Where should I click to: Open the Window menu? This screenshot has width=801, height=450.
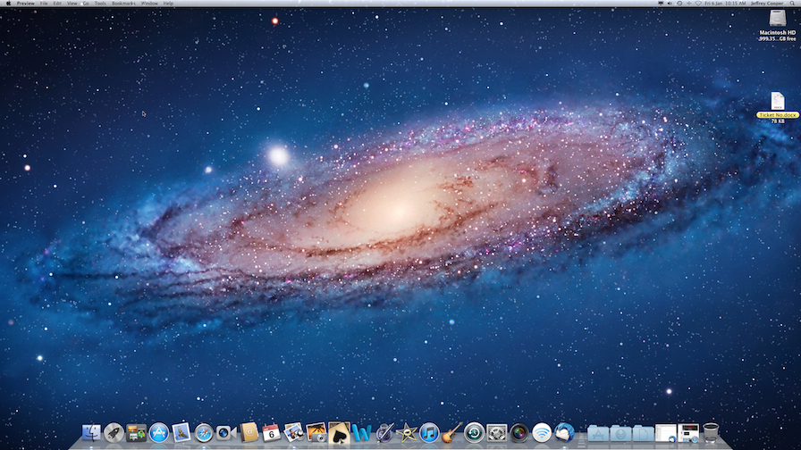pyautogui.click(x=149, y=4)
